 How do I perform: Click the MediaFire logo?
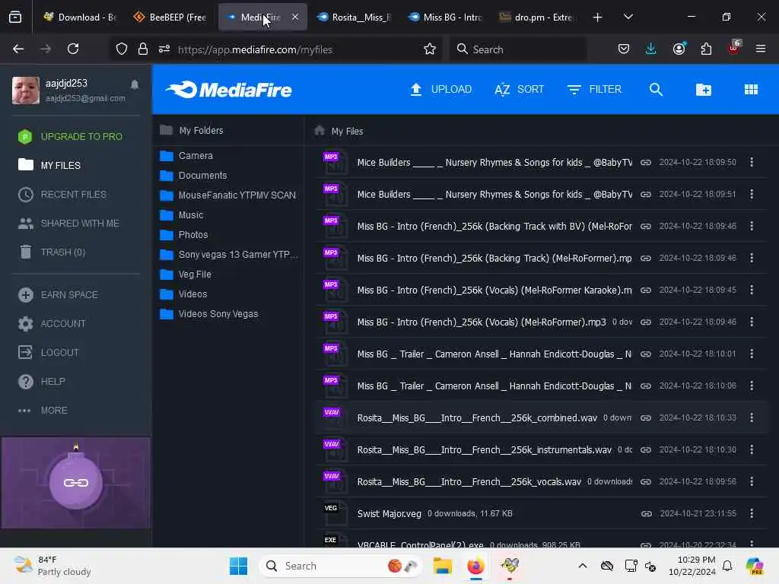pos(228,90)
